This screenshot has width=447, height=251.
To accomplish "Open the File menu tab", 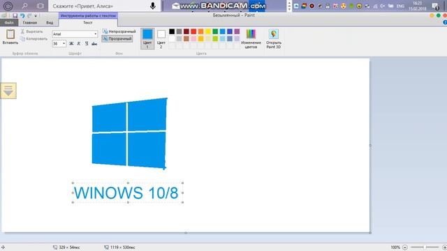I will (x=9, y=22).
